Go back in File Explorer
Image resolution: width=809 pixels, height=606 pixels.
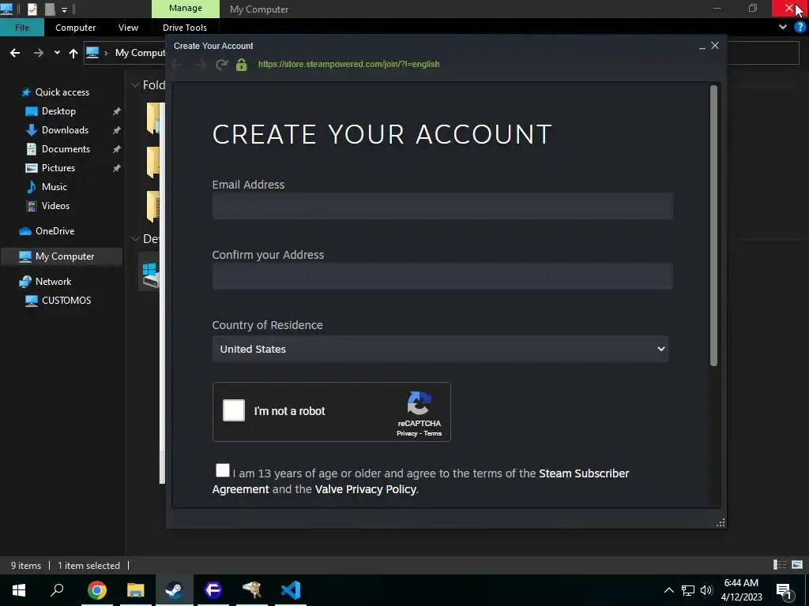[x=15, y=53]
